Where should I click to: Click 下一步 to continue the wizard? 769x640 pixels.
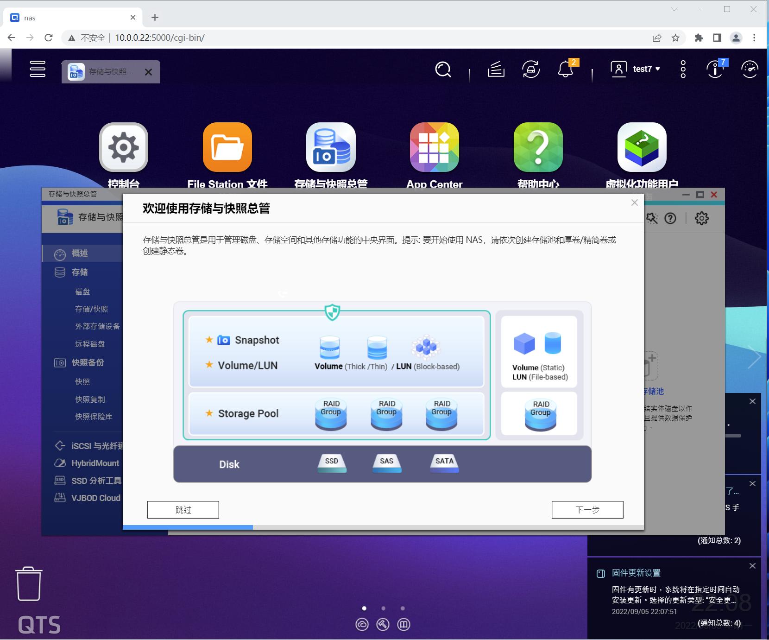click(587, 509)
